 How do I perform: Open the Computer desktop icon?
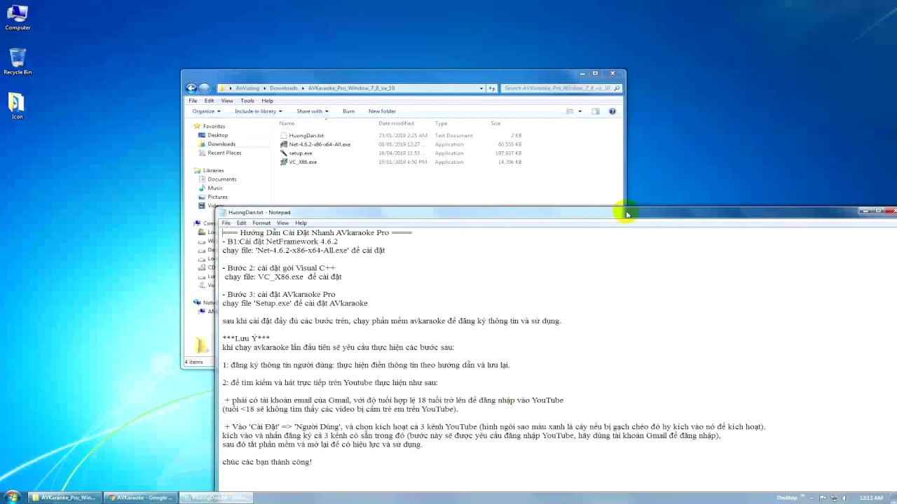point(17,17)
